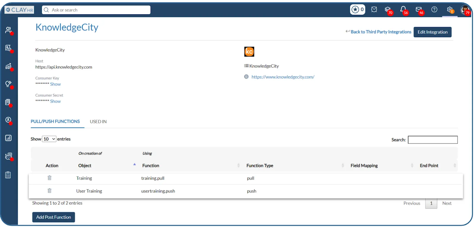Open the alarm clock reminders icon

point(374,9)
